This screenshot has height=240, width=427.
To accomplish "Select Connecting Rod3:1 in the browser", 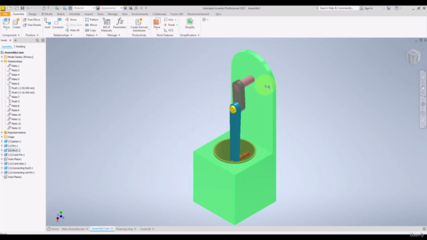I will click(x=18, y=168).
